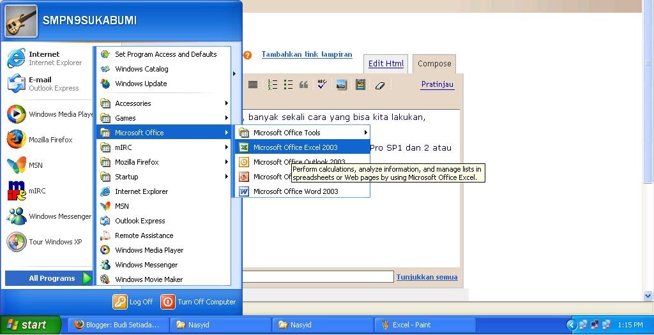This screenshot has width=654, height=335.
Task: Click the orange help question icon
Action: pos(247,55)
